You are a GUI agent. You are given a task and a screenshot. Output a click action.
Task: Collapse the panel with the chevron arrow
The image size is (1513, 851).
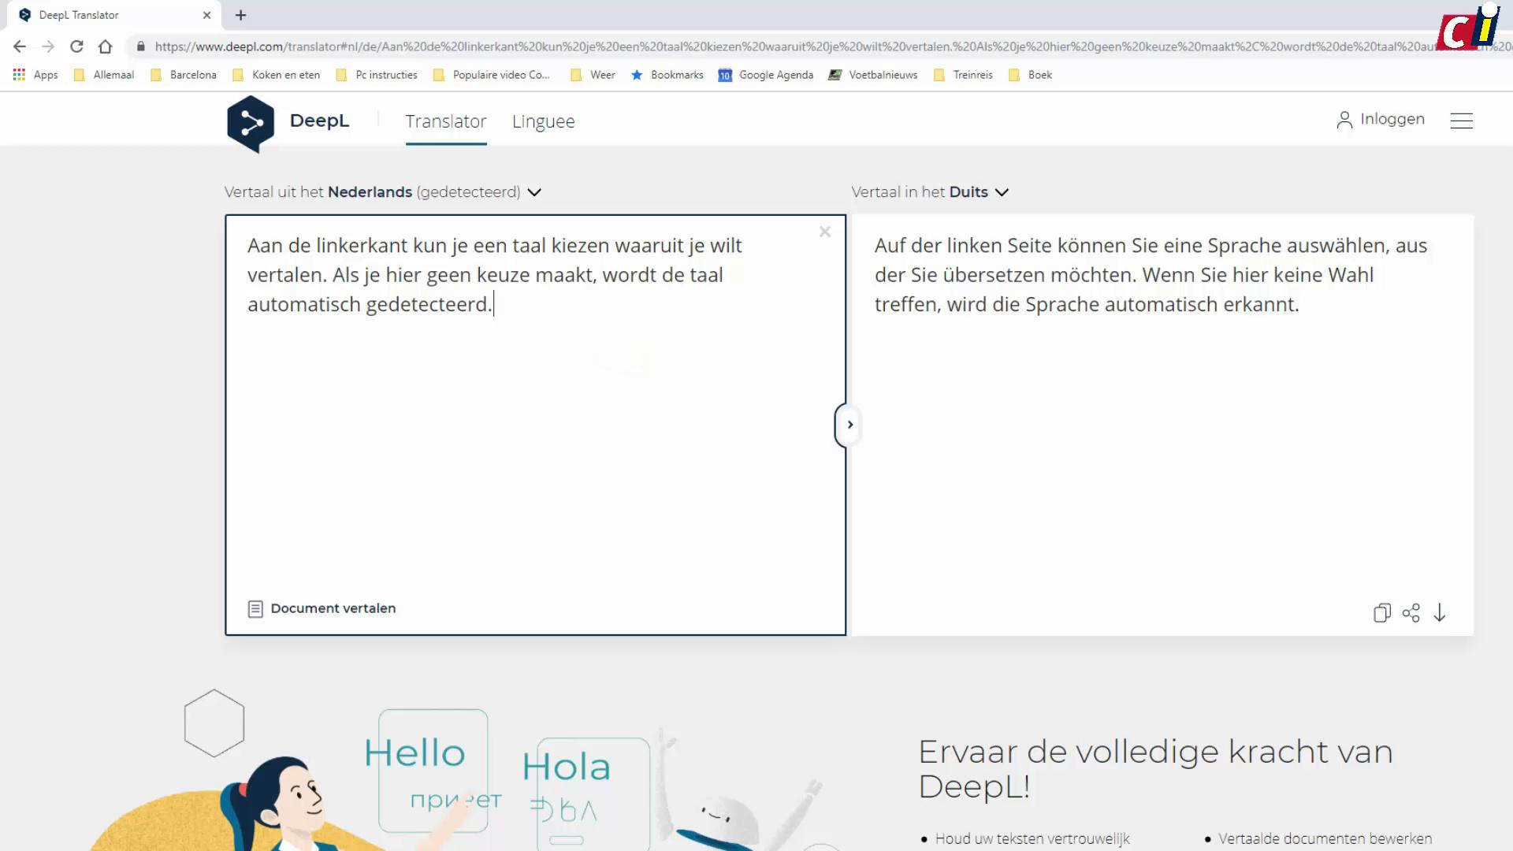[x=849, y=425]
